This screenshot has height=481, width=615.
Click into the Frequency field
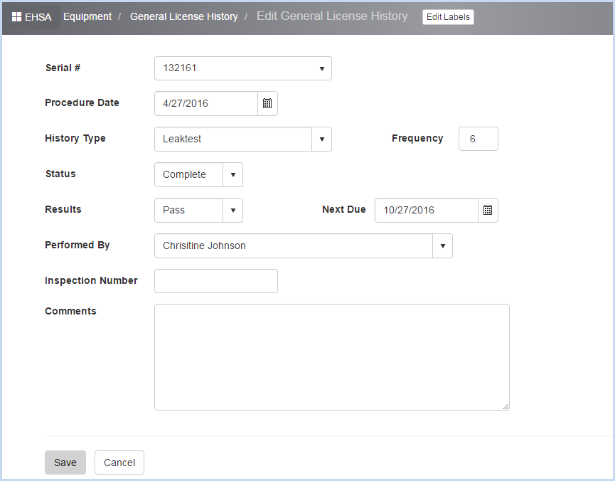(x=478, y=139)
